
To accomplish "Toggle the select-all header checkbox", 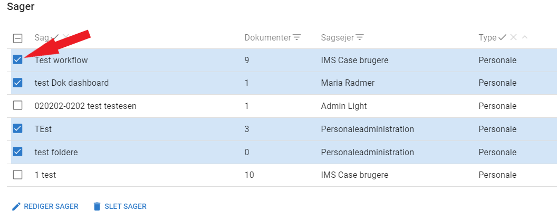I will click(17, 38).
